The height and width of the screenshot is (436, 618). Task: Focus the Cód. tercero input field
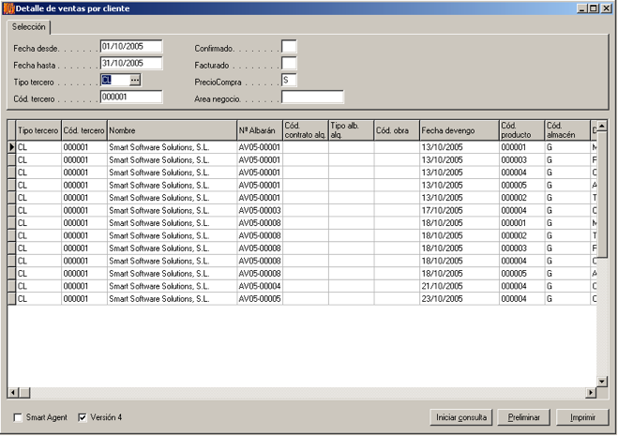[x=130, y=97]
